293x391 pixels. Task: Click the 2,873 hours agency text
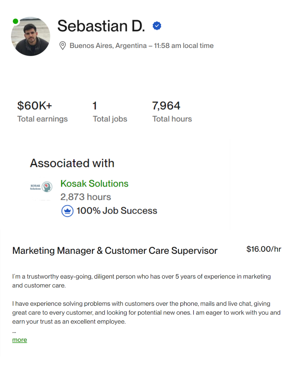pos(85,197)
